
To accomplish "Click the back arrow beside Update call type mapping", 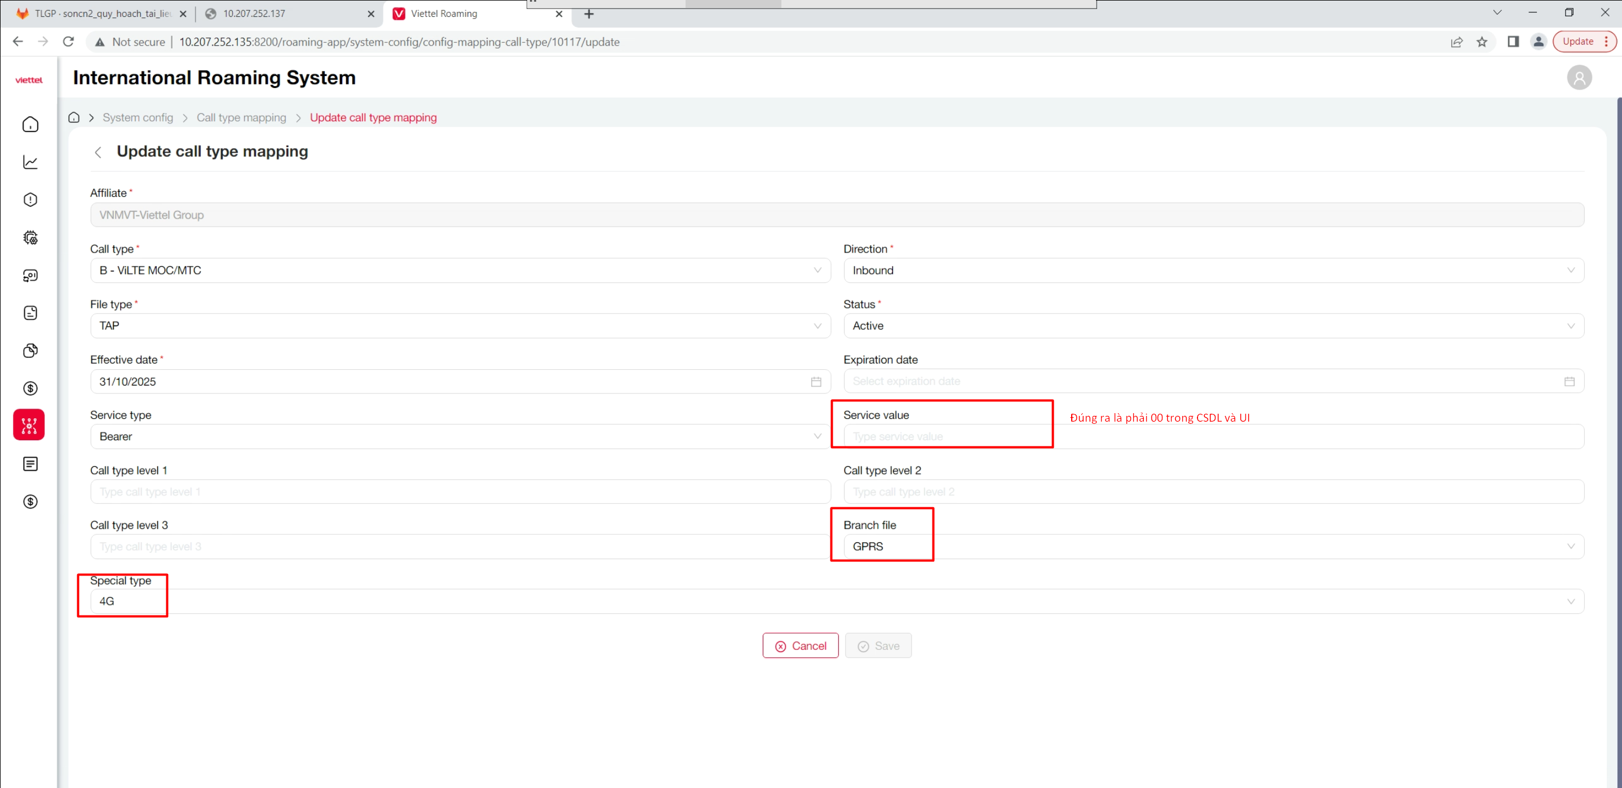I will [x=98, y=152].
